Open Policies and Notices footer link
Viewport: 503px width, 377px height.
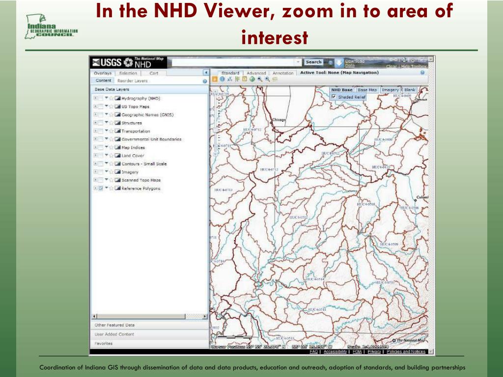(x=406, y=351)
